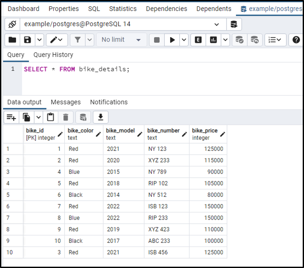Screen dimensions: 304x268
Task: Click the Explain icon to analyze the query
Action: [x=198, y=39]
